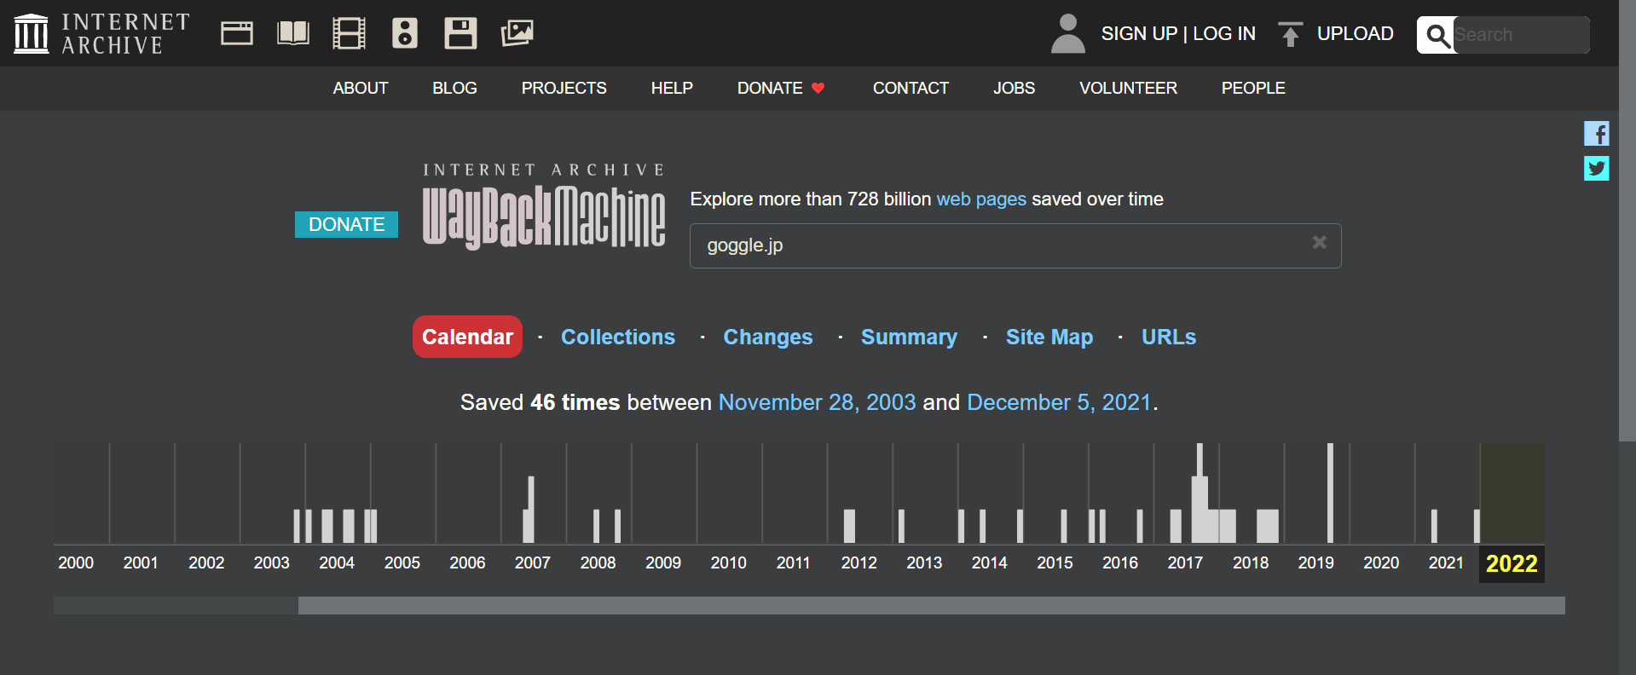Viewport: 1636px width, 675px height.
Task: Open the Changes view
Action: tap(767, 337)
